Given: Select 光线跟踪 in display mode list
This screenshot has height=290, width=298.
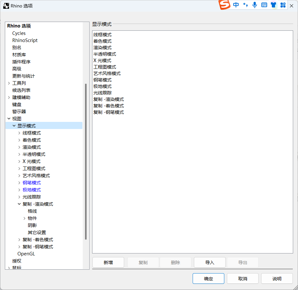Looking at the screenshot, I should [102, 93].
